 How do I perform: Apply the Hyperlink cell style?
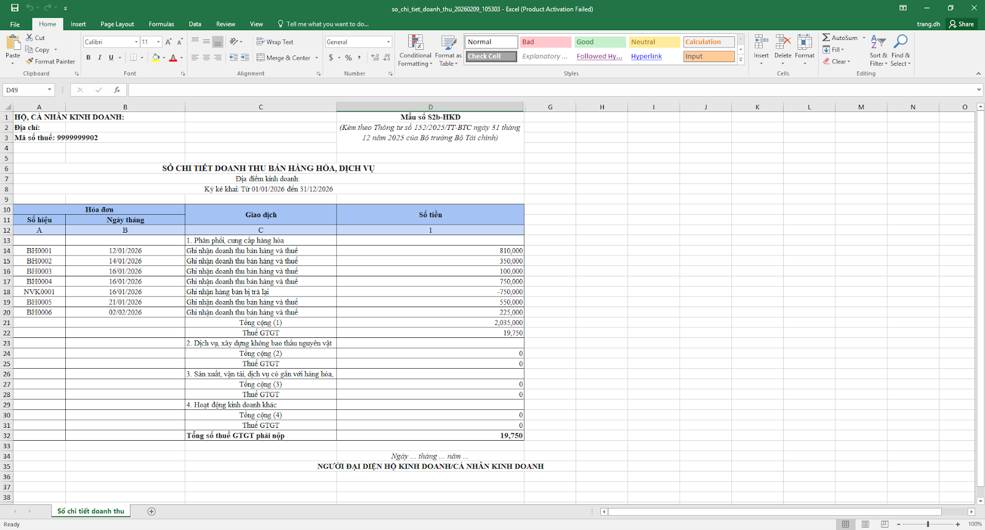(x=646, y=56)
